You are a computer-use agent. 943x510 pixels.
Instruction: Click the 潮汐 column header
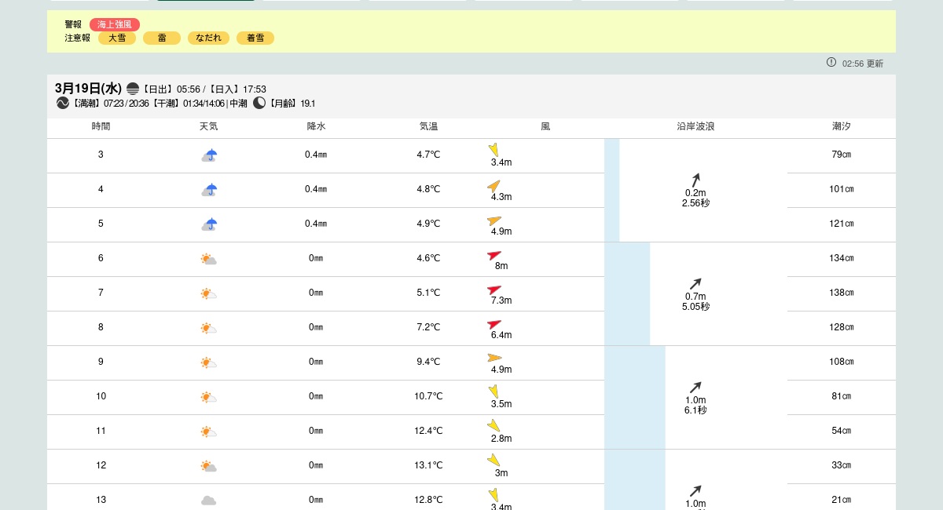point(842,126)
